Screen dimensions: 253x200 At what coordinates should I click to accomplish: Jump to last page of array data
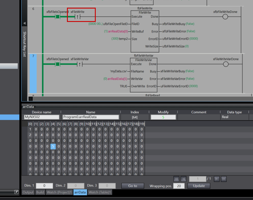224,179
